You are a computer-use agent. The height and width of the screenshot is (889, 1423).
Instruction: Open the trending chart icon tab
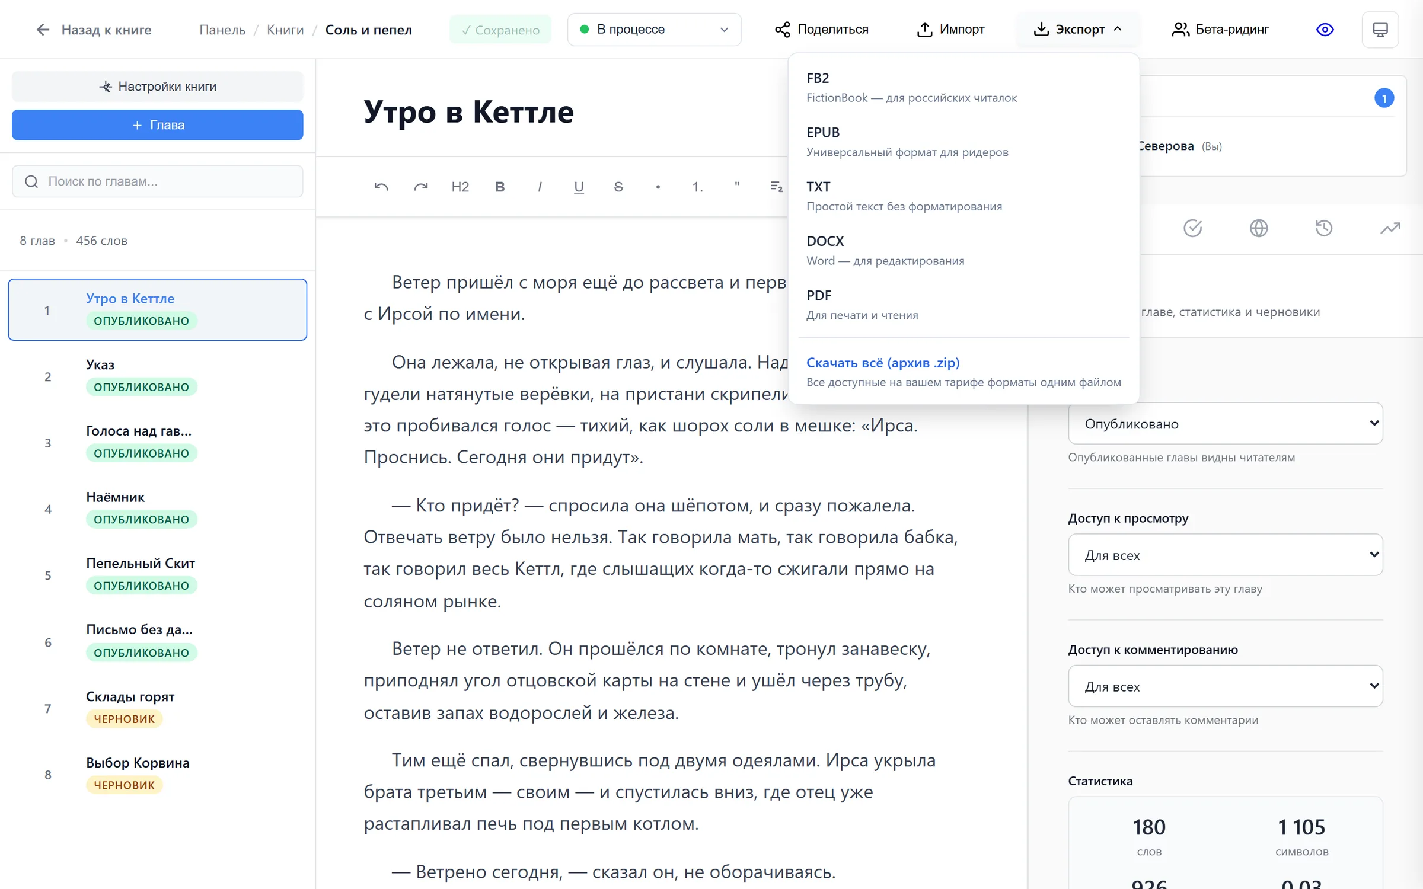point(1390,228)
